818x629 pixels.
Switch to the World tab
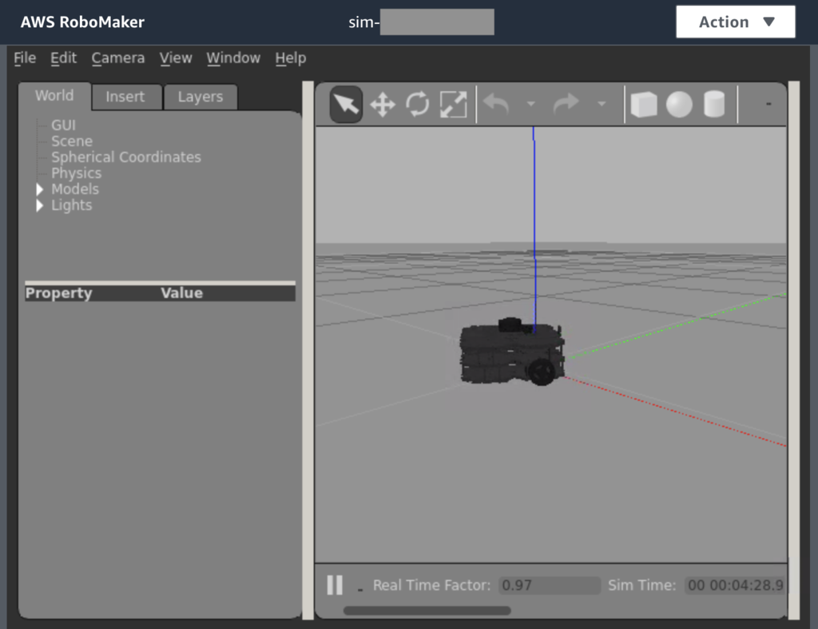pyautogui.click(x=54, y=96)
